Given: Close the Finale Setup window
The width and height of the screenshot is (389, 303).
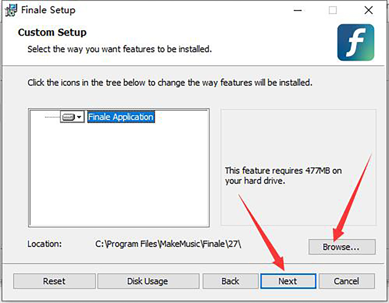Looking at the screenshot, I should pyautogui.click(x=369, y=10).
